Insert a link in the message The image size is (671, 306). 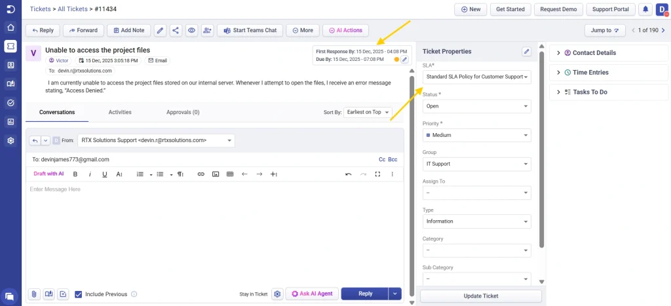(x=201, y=174)
